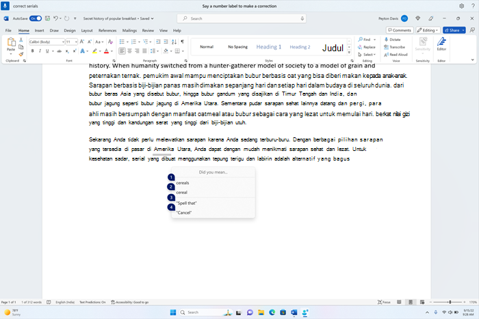This screenshot has height=319, width=479.
Task: Click the Text Effects glowing A icon
Action: pyautogui.click(x=83, y=51)
